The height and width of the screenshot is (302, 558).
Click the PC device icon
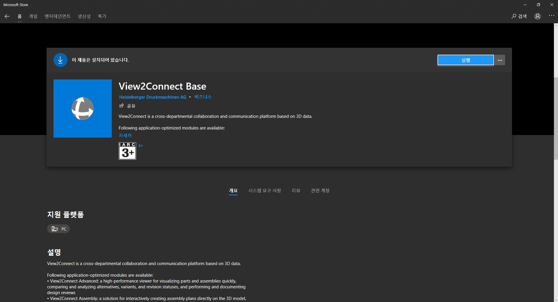55,229
